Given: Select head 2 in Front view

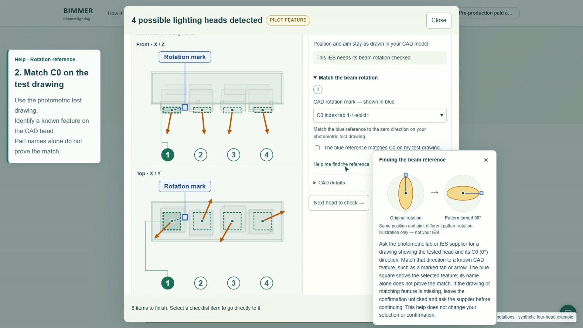Looking at the screenshot, I should point(201,155).
